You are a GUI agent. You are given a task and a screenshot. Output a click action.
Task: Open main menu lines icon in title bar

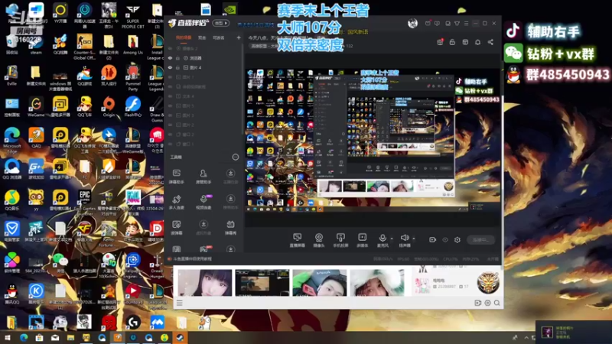click(x=466, y=24)
